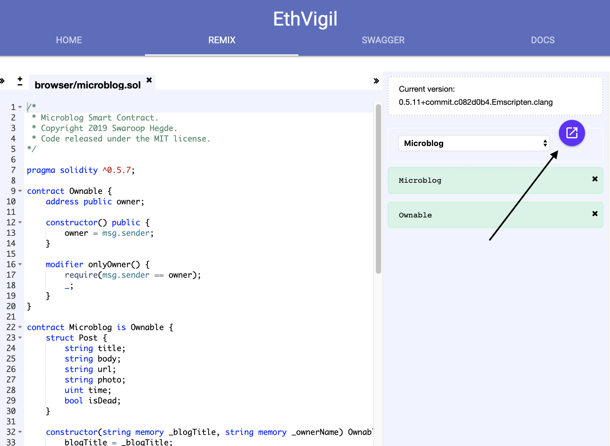Click the Microblog compiled contract row
Screen dimensions: 610x446
click(495, 180)
